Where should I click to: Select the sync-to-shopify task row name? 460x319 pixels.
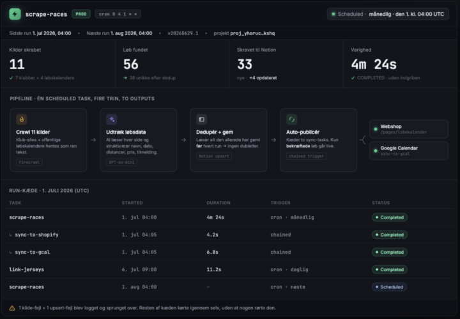pos(36,235)
